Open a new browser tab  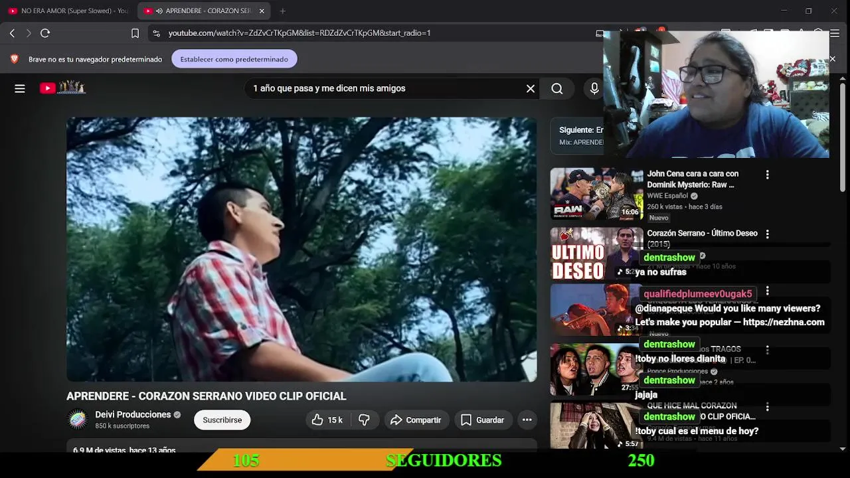pyautogui.click(x=283, y=11)
